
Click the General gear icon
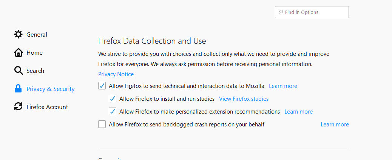pyautogui.click(x=18, y=34)
